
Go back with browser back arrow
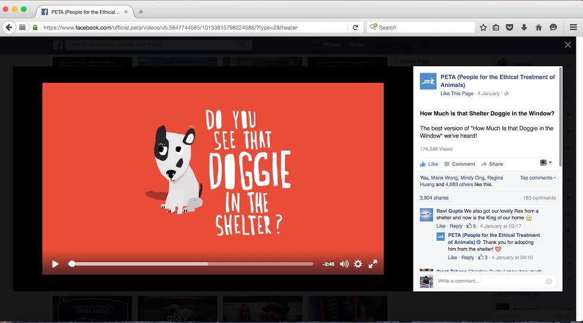[x=9, y=28]
